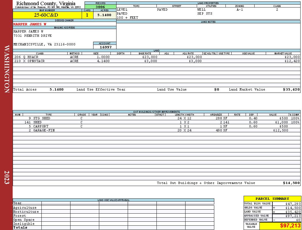Click the OUT BUILDINGS/OTHER IMPROVEMENTS header
The image size is (302, 230).
click(x=156, y=112)
